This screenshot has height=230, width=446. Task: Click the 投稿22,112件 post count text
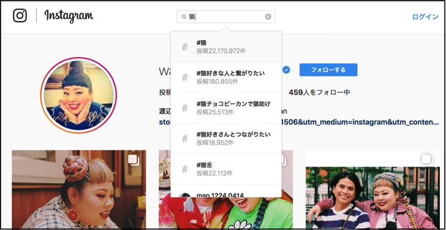tap(214, 174)
